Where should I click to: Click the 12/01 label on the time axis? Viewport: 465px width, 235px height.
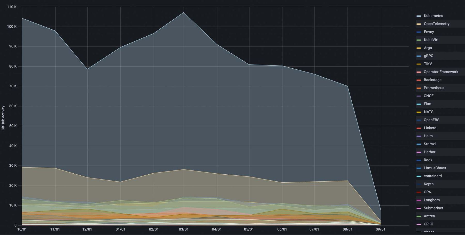[x=87, y=229]
